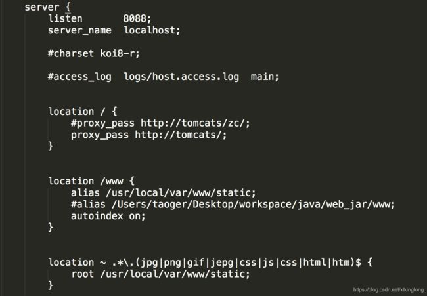Click the active proxy_pass http://tomcats/ line
Viewport: 427px width, 296px height.
coord(148,135)
